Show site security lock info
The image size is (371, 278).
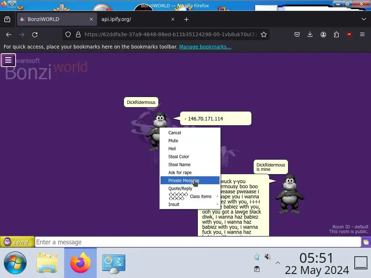click(78, 34)
